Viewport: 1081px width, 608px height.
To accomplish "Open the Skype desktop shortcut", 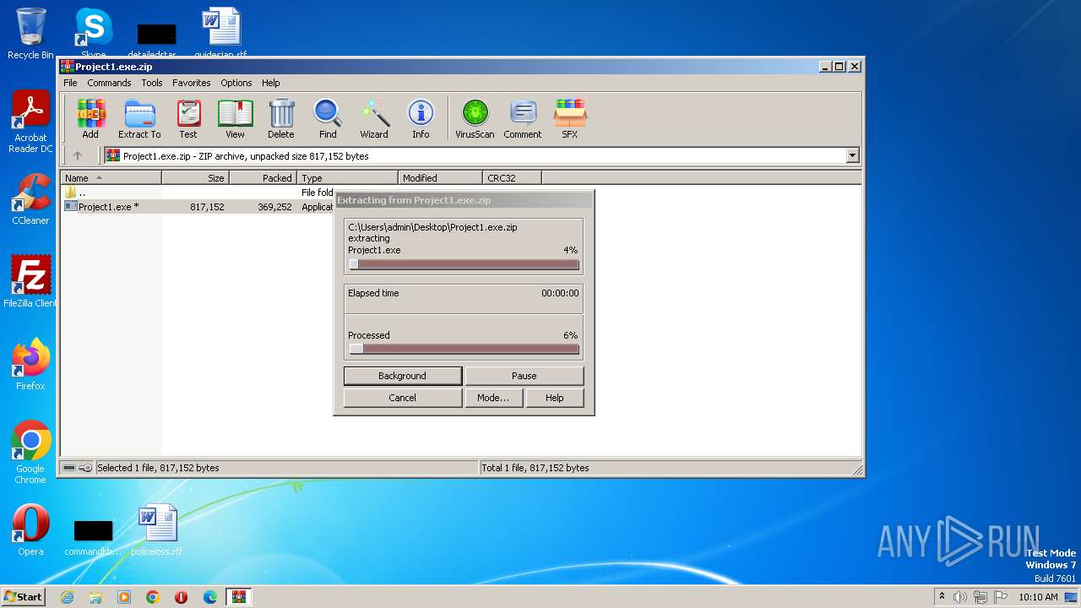I will [x=93, y=32].
